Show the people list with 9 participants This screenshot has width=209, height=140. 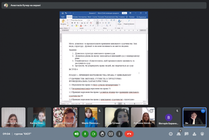point(179,133)
